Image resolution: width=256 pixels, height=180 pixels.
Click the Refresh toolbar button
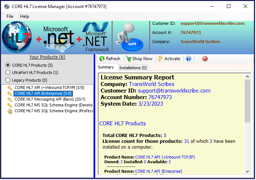point(110,59)
